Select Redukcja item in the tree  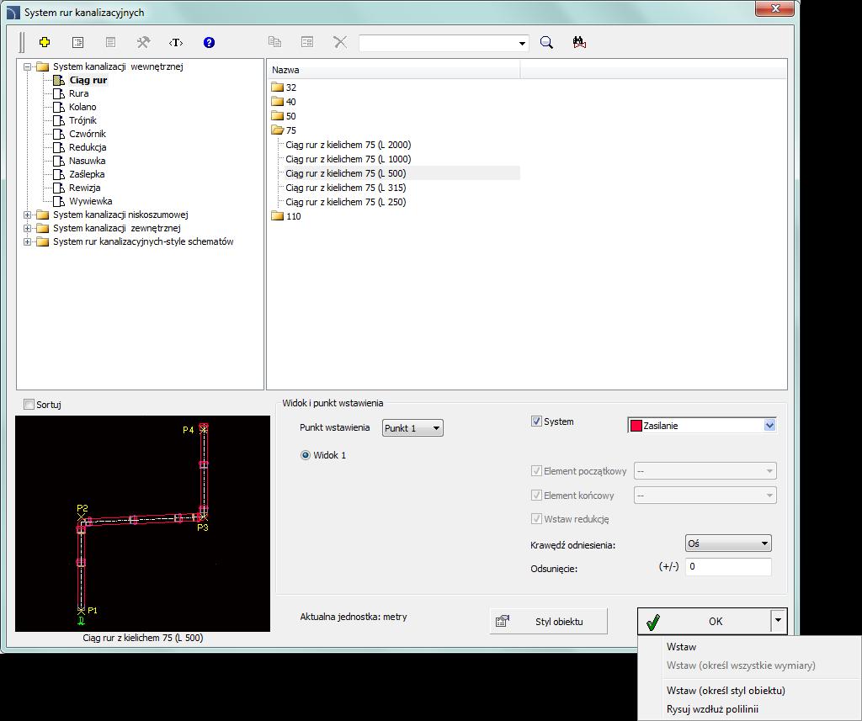pos(88,147)
